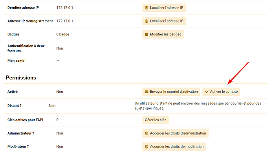The height and width of the screenshot is (153, 271).
Task: Click envelope icon on activation email button
Action: pos(146,92)
